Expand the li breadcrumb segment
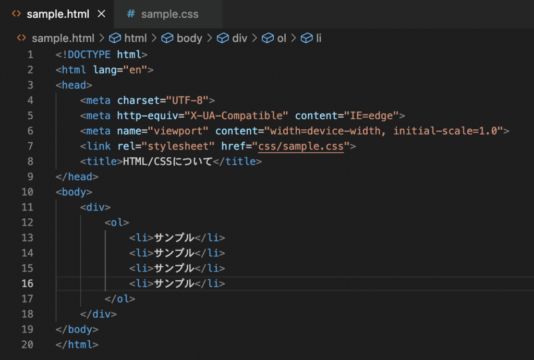534x360 pixels. click(319, 38)
